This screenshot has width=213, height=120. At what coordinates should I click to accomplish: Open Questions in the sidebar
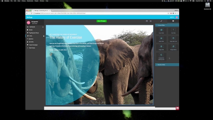point(31,39)
